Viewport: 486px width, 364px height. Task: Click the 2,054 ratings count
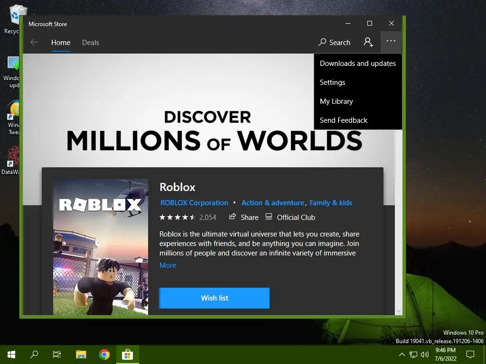[208, 217]
